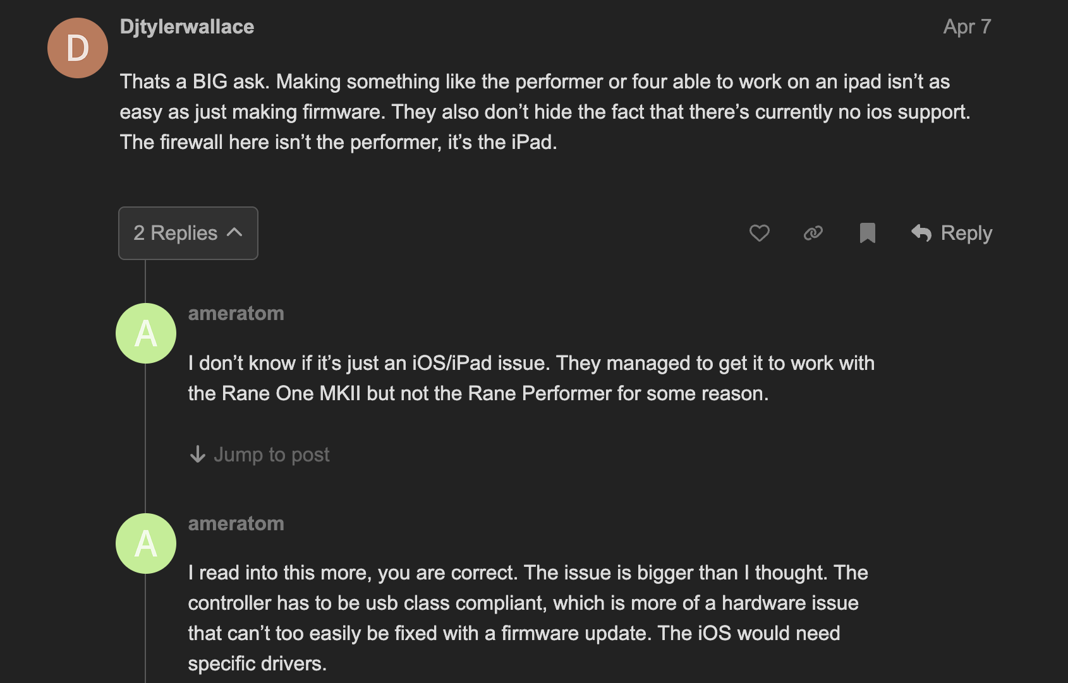Open ameratom's avatar on the usb class compliant reply
The image size is (1068, 683).
click(146, 543)
